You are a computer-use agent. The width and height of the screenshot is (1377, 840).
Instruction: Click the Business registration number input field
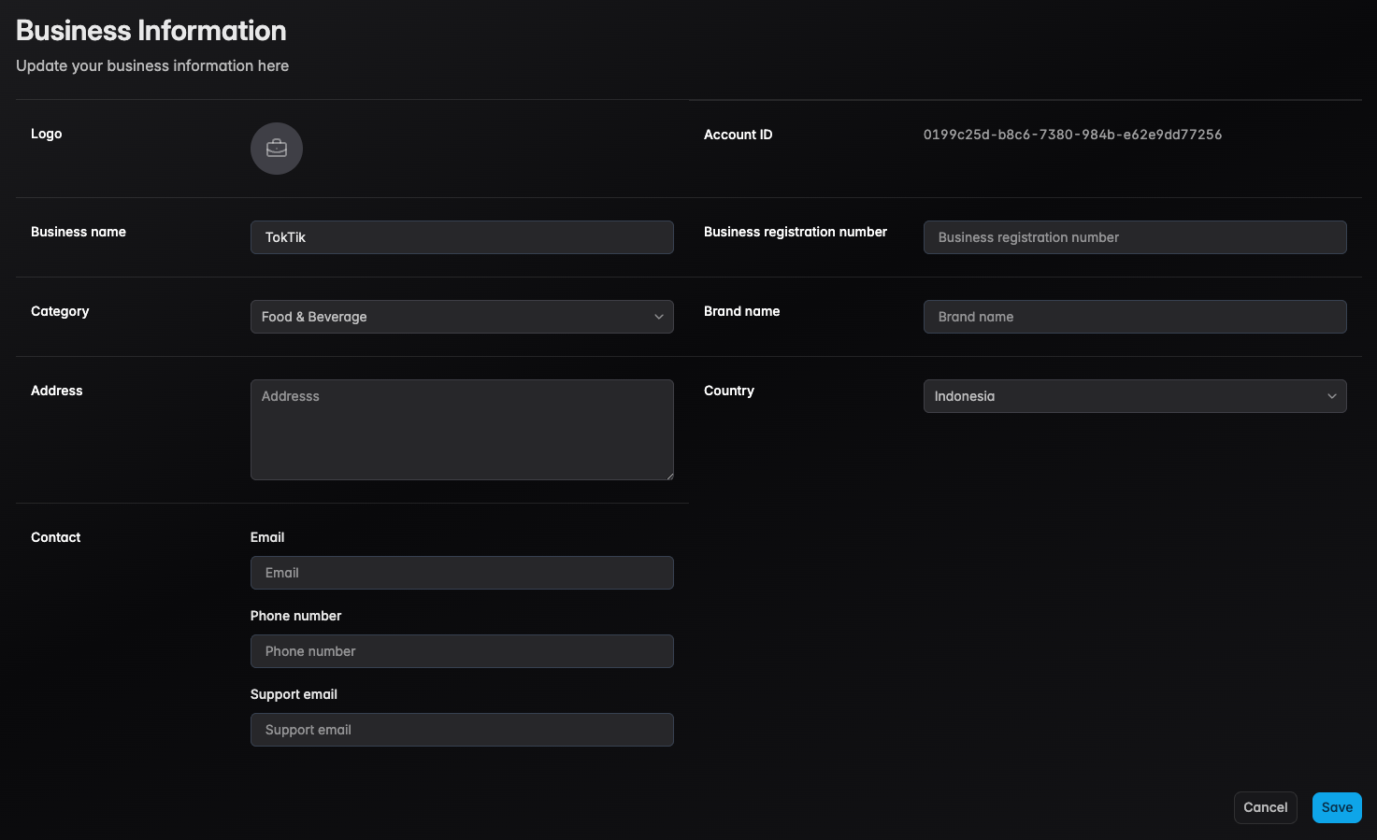(x=1134, y=237)
